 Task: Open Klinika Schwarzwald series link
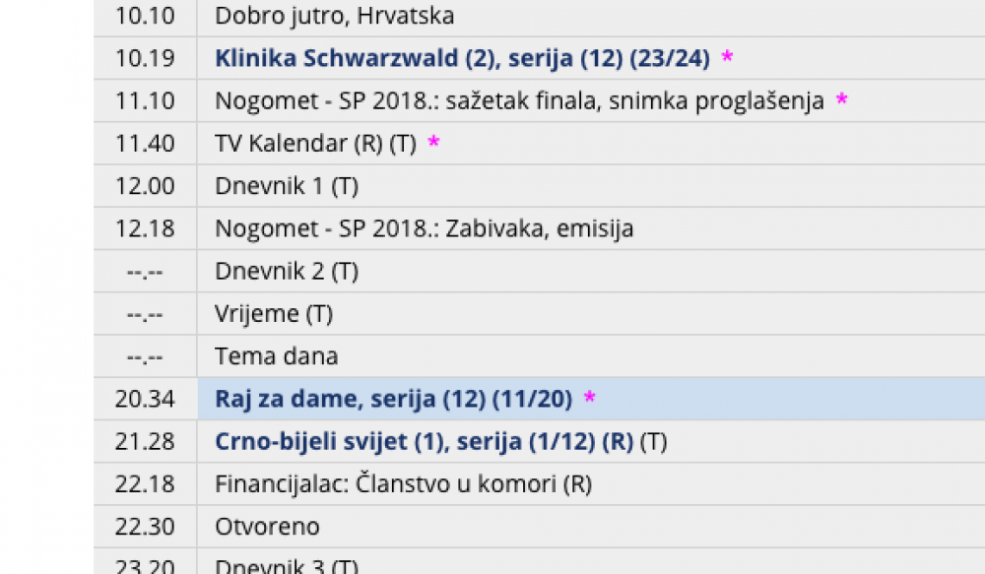pos(462,58)
